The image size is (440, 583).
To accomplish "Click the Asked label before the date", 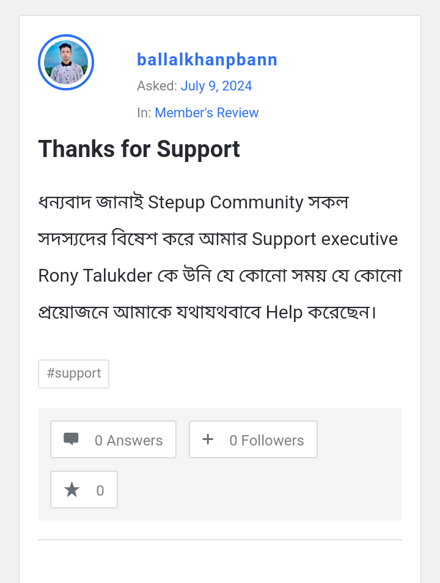I will [157, 86].
